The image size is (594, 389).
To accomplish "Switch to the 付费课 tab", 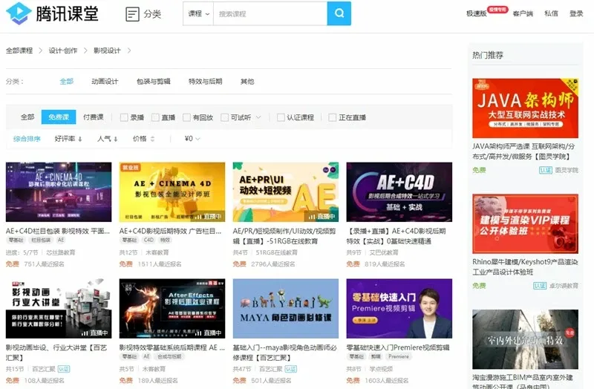I will point(94,117).
